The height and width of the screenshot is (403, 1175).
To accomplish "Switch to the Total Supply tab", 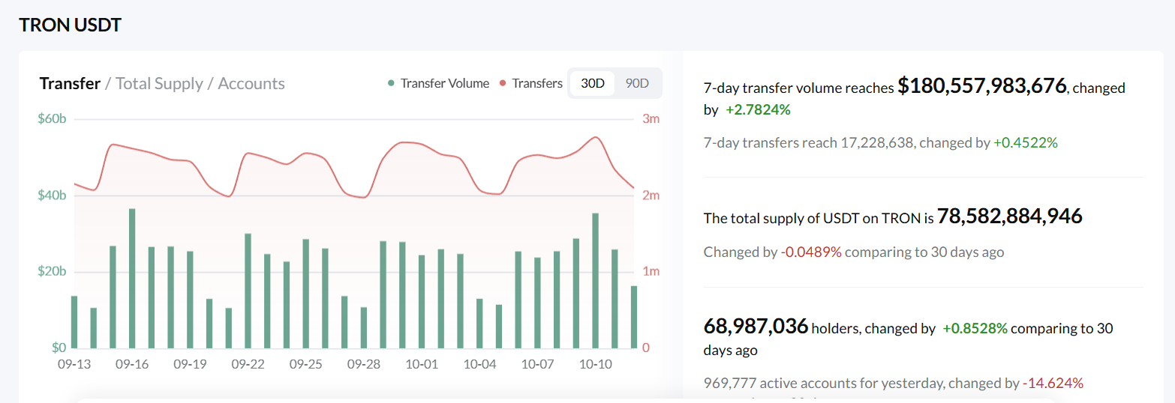I will click(x=159, y=83).
